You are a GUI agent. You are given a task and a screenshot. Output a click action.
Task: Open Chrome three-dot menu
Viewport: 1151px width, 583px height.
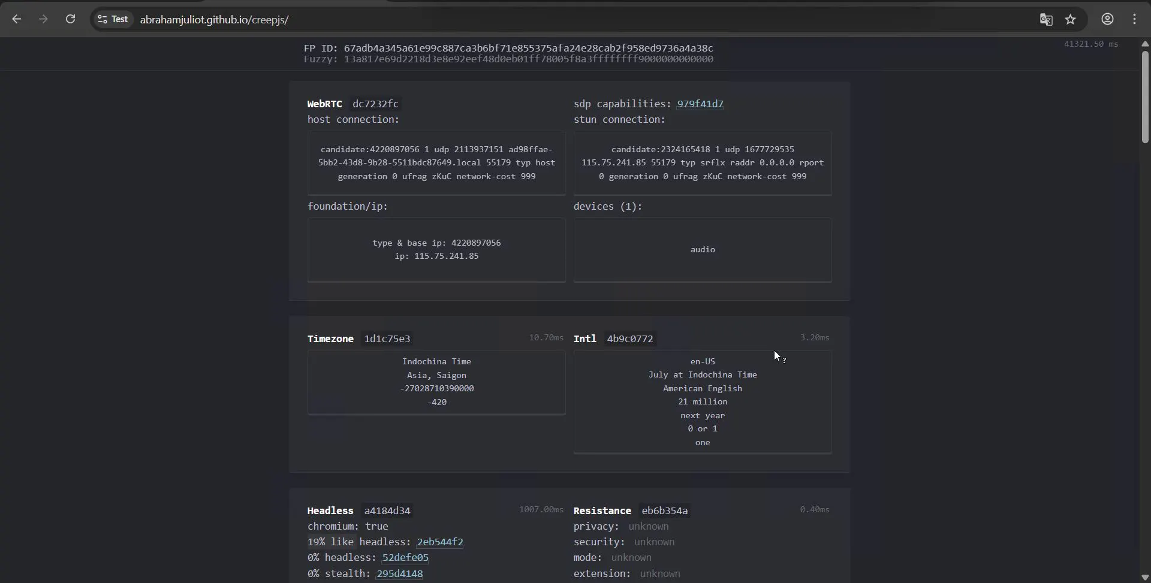[x=1134, y=19]
